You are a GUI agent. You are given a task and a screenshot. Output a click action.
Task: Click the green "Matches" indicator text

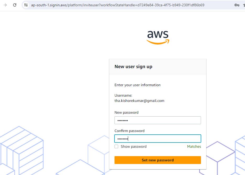click(194, 146)
